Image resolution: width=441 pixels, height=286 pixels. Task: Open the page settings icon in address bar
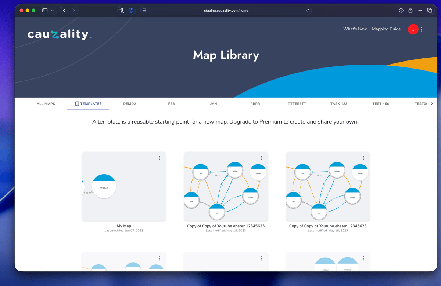click(144, 11)
